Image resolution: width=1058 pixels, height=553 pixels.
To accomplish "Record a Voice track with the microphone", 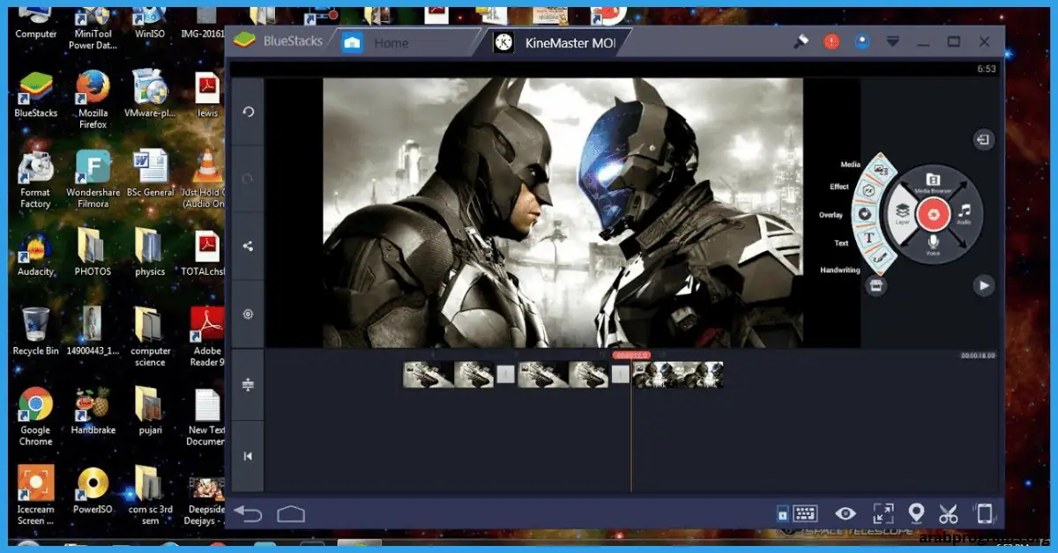I will (933, 245).
